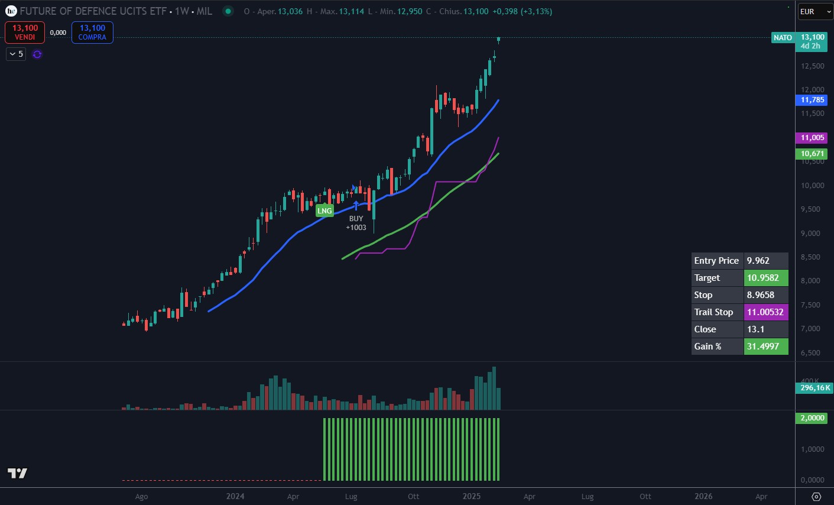This screenshot has width=834, height=505.
Task: Click the 2025 label on time axis
Action: (472, 497)
